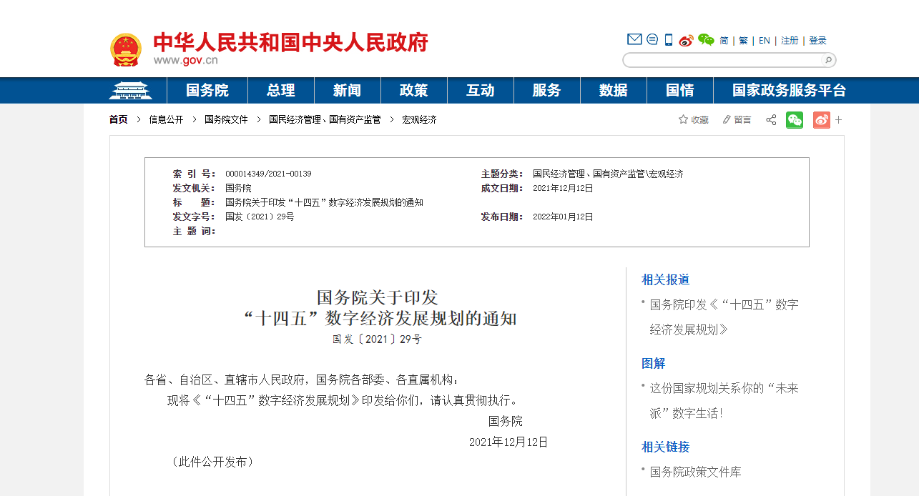This screenshot has height=496, width=919.
Task: Switch to Traditional Chinese 繁
Action: (x=744, y=41)
